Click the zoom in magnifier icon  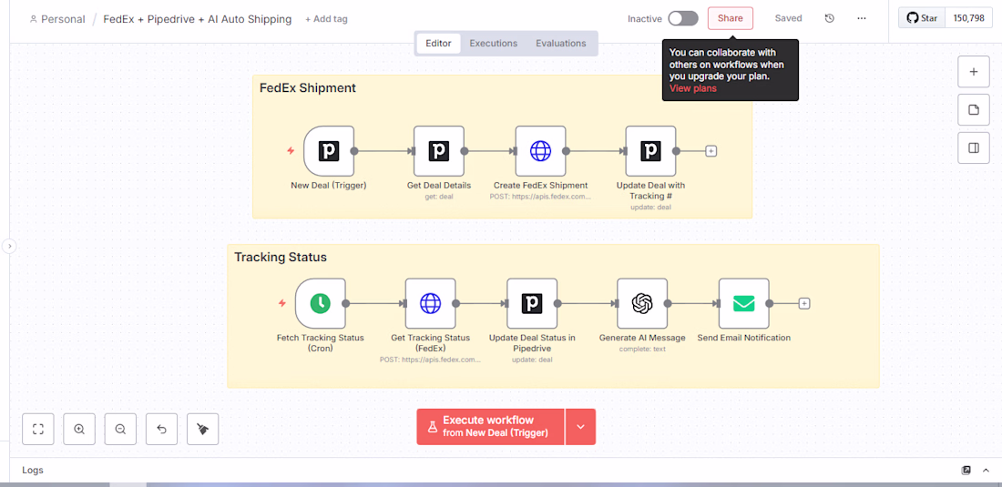click(x=79, y=429)
